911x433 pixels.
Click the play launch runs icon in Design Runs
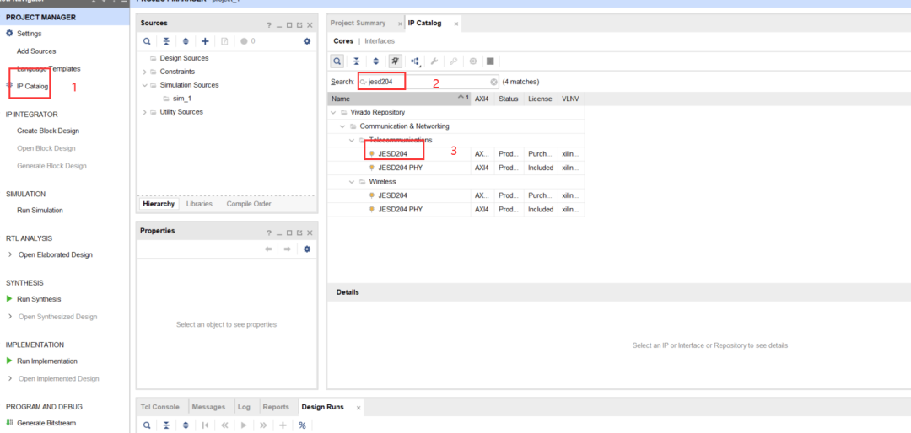[244, 425]
